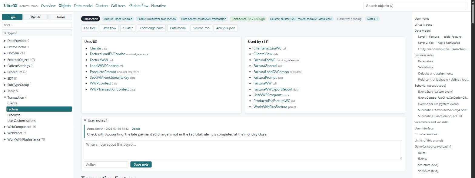This screenshot has height=178, width=475.
Task: Open the Narrative navigation item
Action: (x=158, y=6)
